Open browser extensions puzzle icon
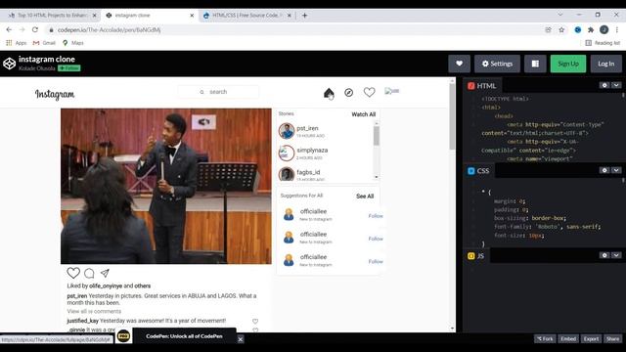The height and width of the screenshot is (352, 626). tap(591, 30)
